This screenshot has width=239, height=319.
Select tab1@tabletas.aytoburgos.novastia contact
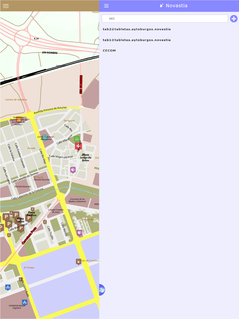click(137, 40)
